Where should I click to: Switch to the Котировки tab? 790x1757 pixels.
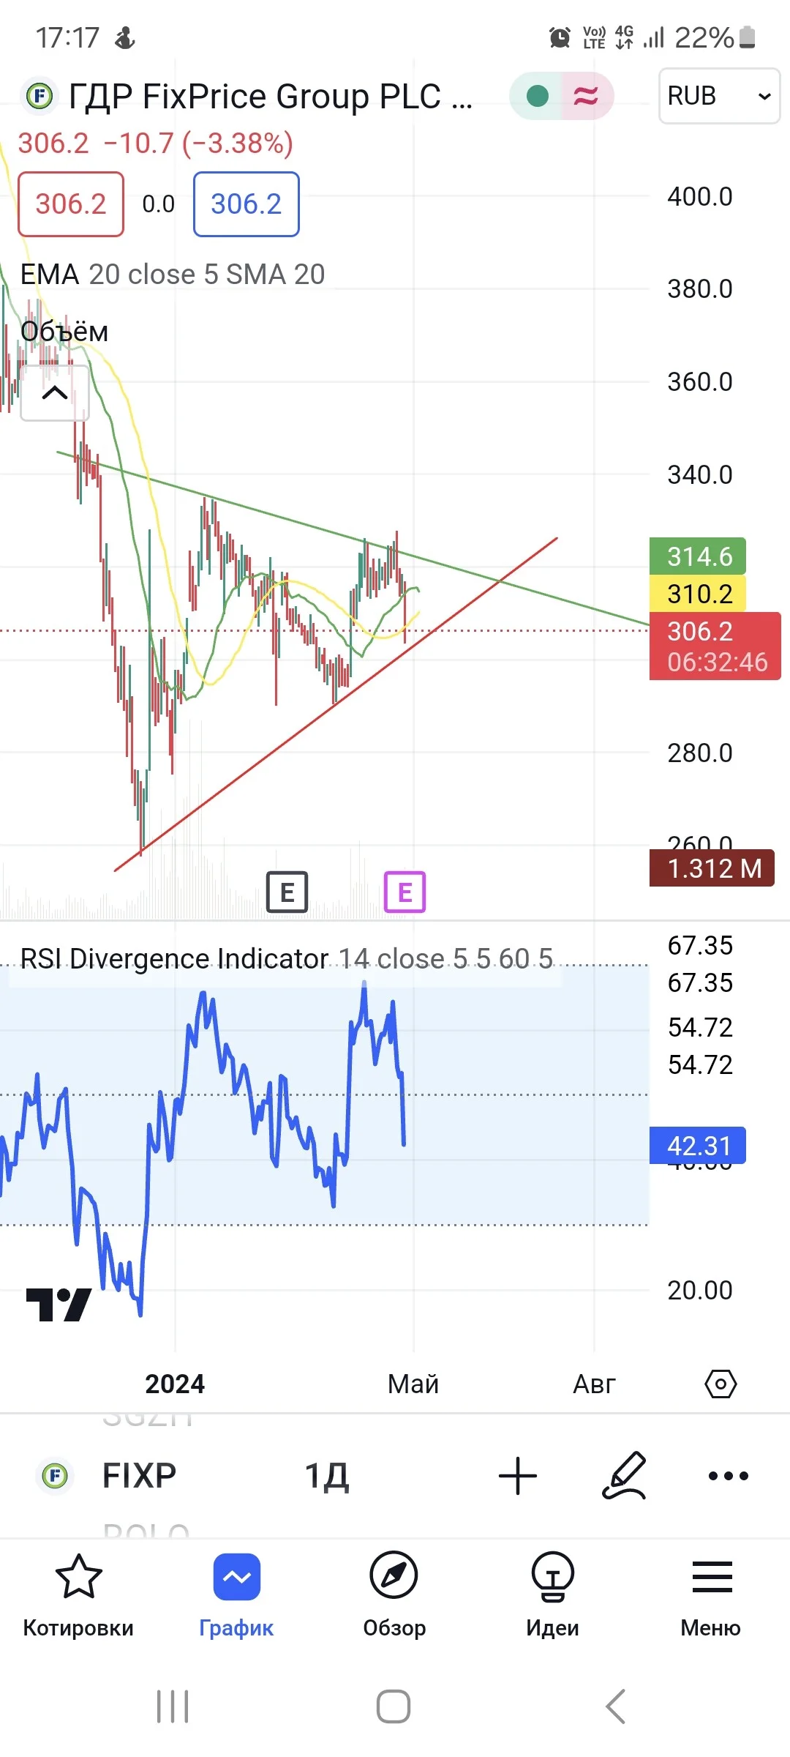[x=78, y=1596]
